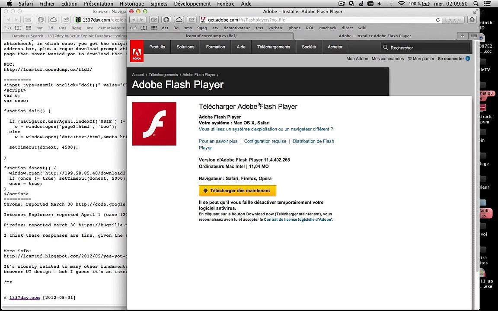
Task: Open the 9gag bookmark in Adobe window
Action: [202, 28]
